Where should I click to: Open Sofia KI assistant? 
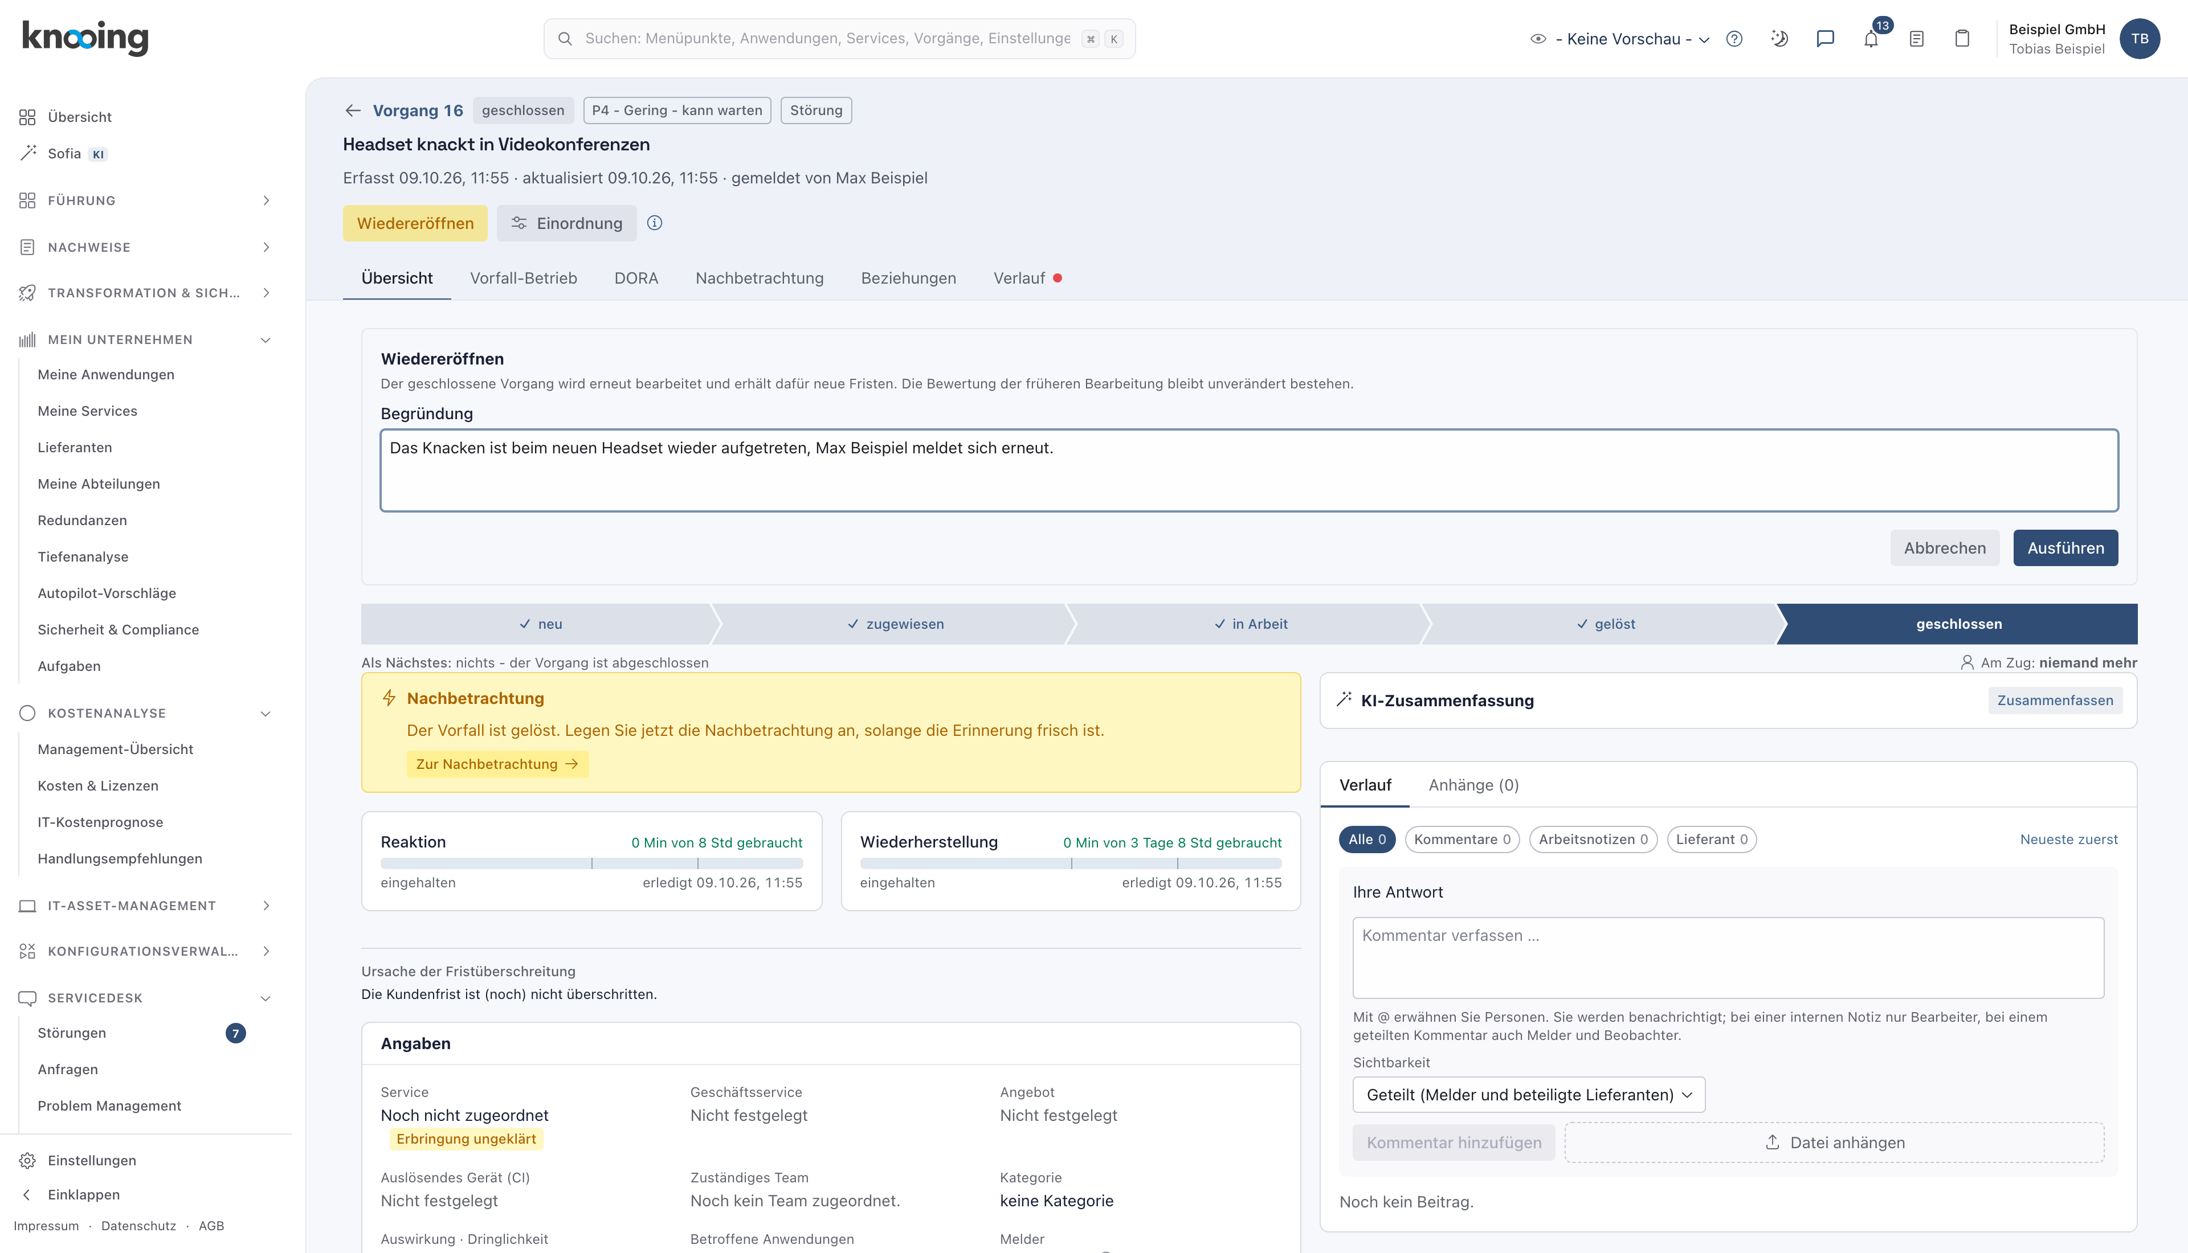pyautogui.click(x=64, y=153)
